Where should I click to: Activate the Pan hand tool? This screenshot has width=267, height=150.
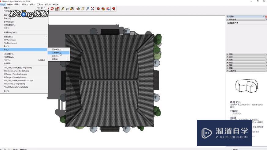[83, 9]
